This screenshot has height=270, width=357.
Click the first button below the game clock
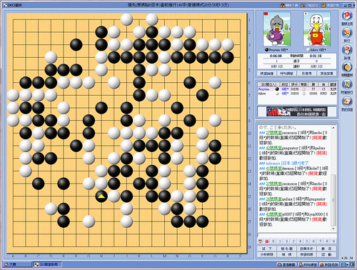pos(267,74)
